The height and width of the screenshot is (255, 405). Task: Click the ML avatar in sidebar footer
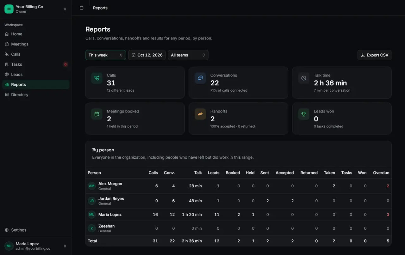click(9, 246)
